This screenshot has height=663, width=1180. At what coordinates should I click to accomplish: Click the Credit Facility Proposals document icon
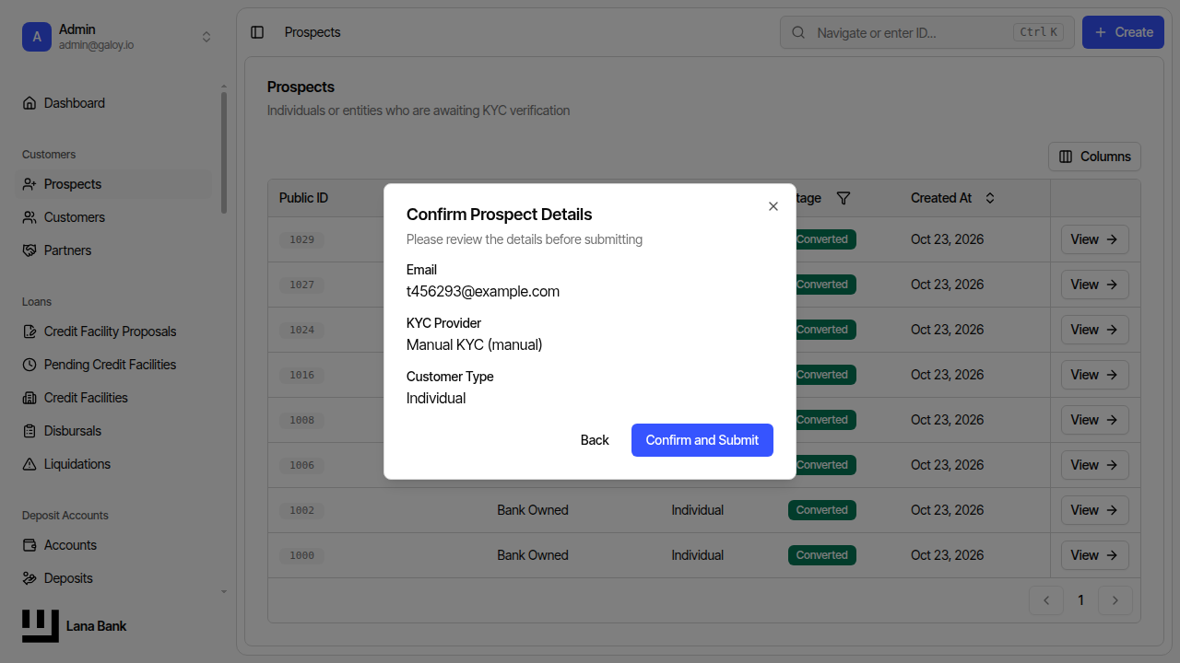click(29, 331)
